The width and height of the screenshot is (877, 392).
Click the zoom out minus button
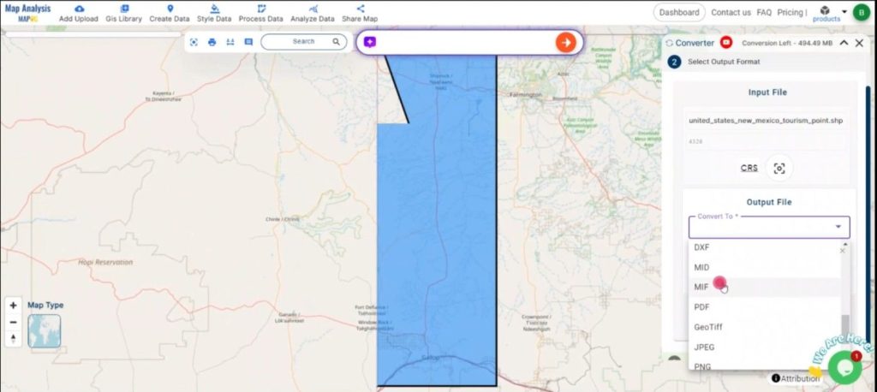(13, 322)
